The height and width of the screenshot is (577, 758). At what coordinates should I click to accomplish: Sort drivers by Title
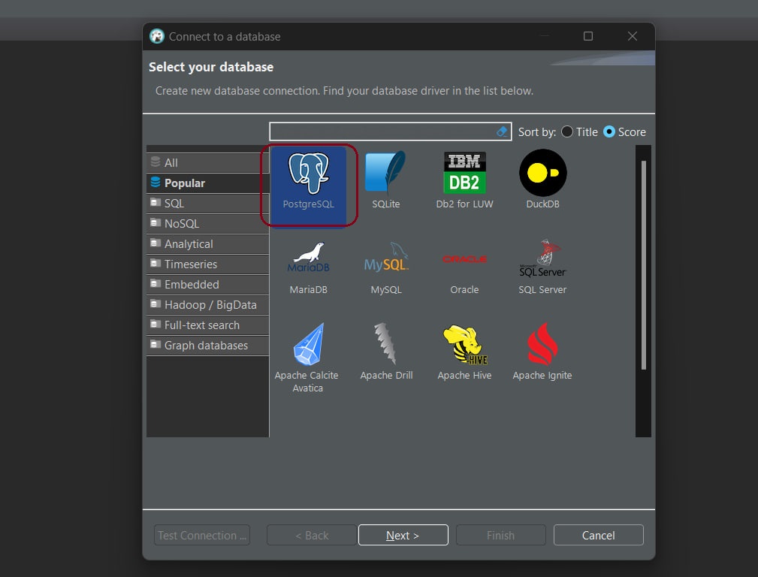(580, 131)
